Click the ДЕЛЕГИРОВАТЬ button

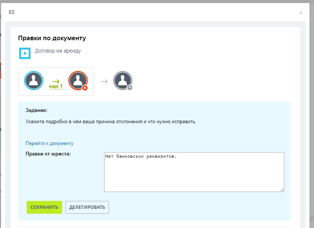[87, 207]
